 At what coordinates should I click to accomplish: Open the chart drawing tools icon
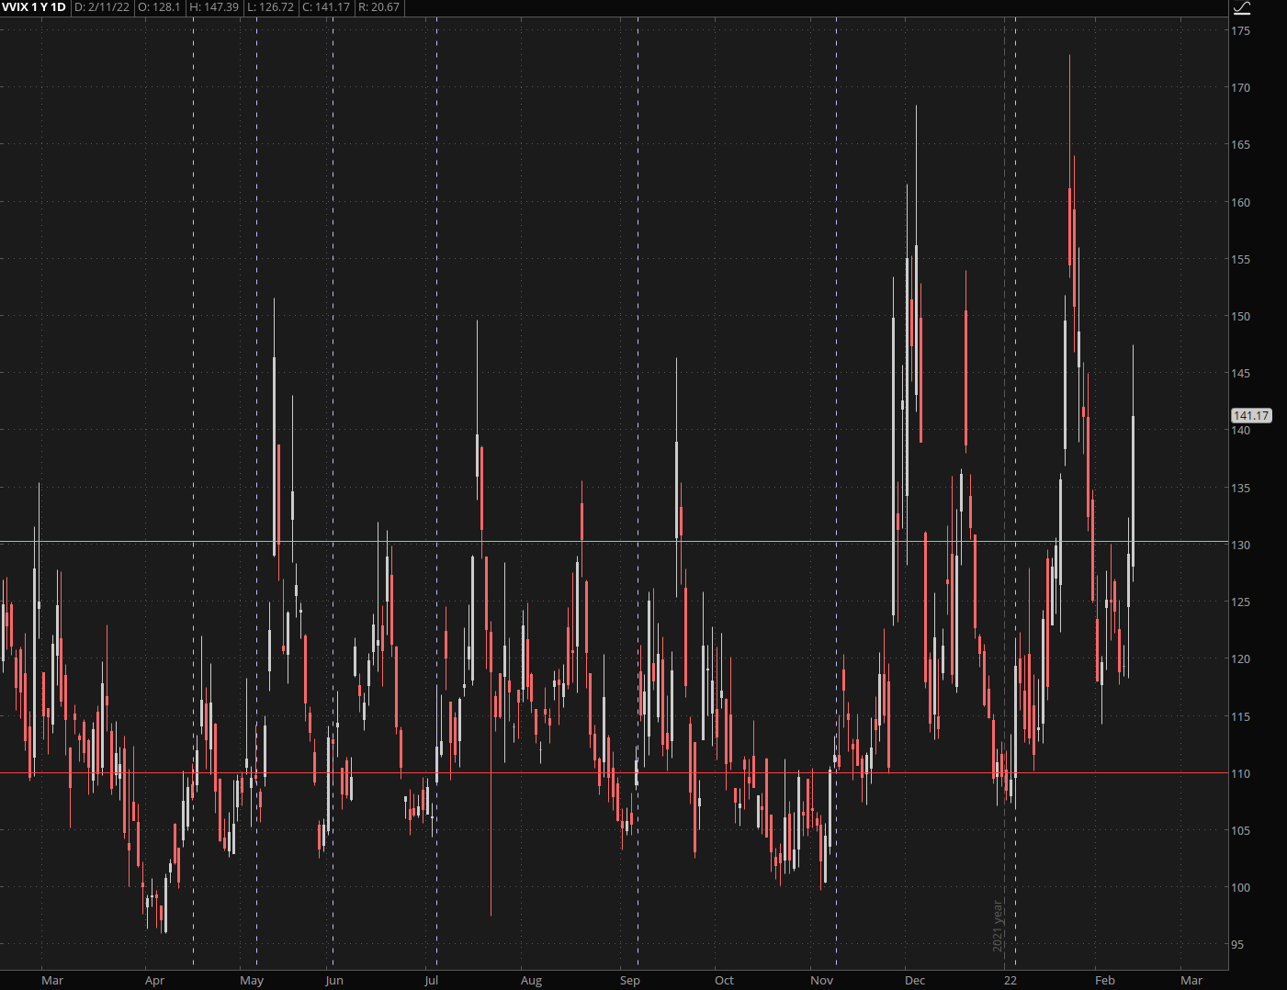(1242, 8)
